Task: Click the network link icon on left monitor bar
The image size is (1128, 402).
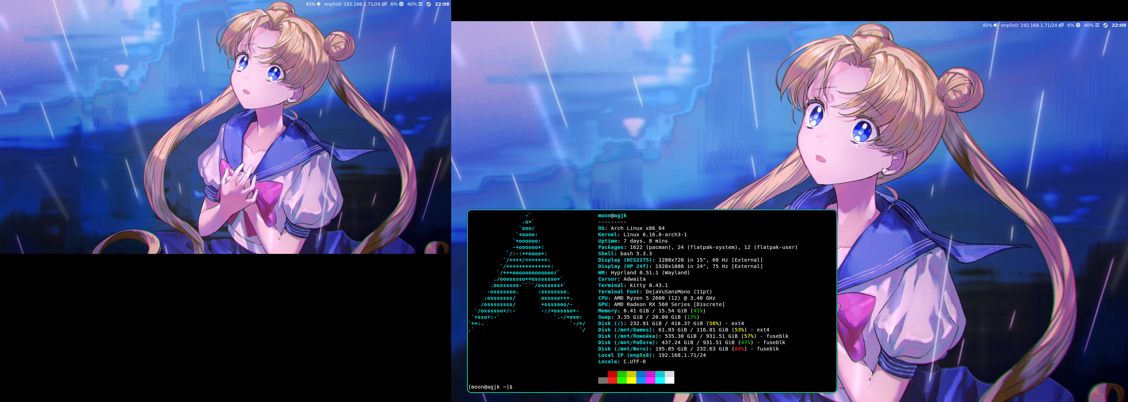Action: tap(384, 4)
